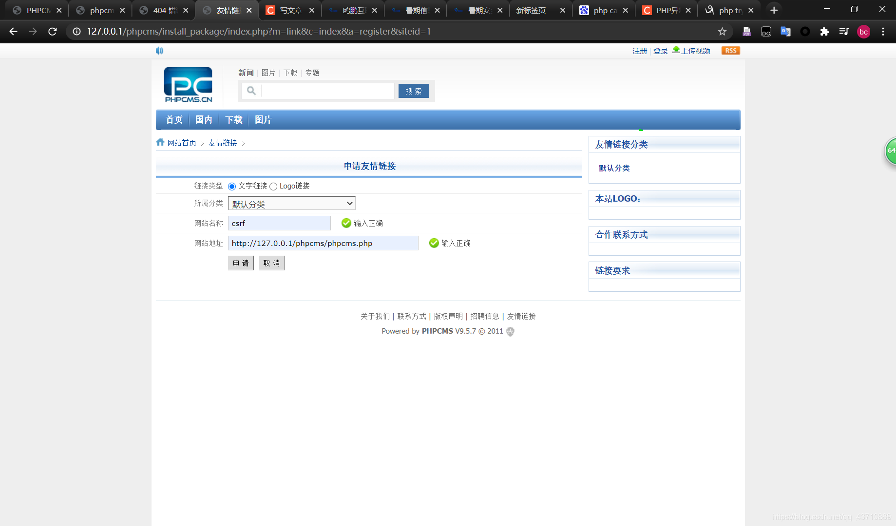Viewport: 896px width, 526px height.
Task: Open the 图片 item in blue navbar
Action: coord(263,120)
